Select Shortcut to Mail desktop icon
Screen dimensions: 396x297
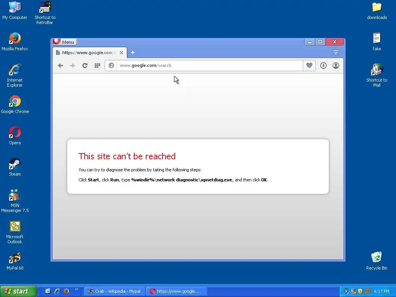(x=377, y=76)
